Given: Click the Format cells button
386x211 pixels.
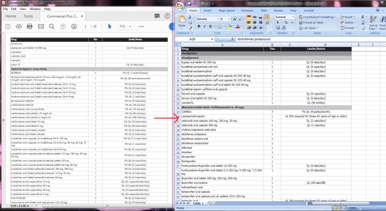Looking at the screenshot, I should (348, 28).
